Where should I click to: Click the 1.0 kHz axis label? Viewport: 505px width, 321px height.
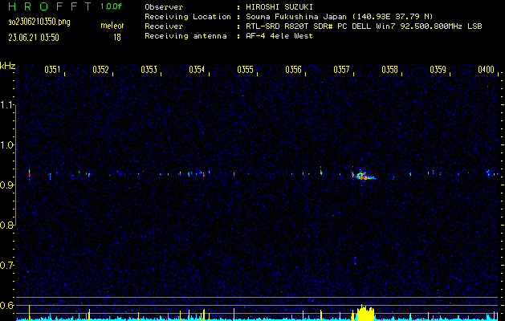8,144
